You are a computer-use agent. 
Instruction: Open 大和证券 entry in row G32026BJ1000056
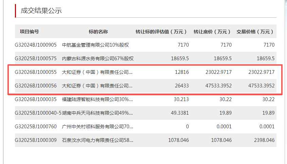tap(97, 86)
